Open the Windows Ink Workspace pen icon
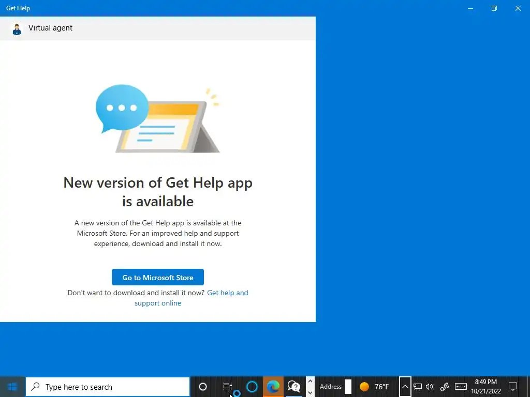Image resolution: width=530 pixels, height=397 pixels. coord(444,387)
